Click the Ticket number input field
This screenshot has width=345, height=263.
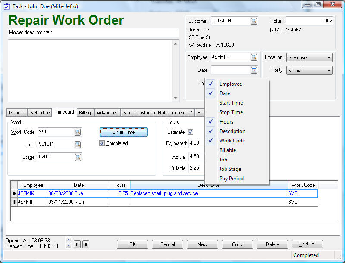point(309,21)
